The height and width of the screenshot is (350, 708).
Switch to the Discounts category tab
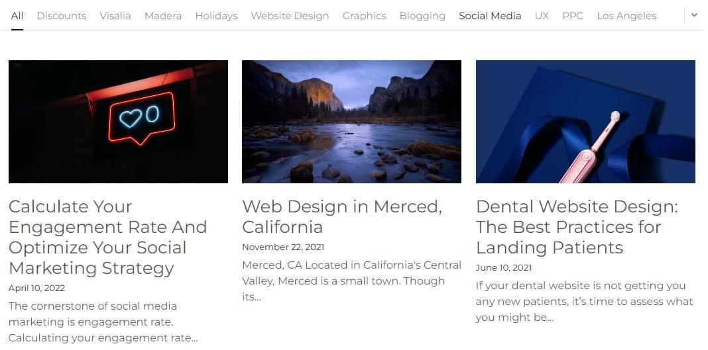(62, 16)
